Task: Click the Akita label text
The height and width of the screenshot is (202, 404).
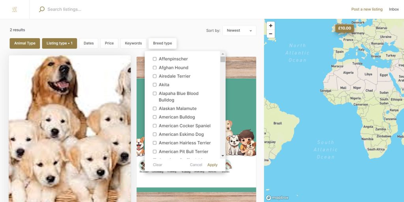Action: click(164, 85)
